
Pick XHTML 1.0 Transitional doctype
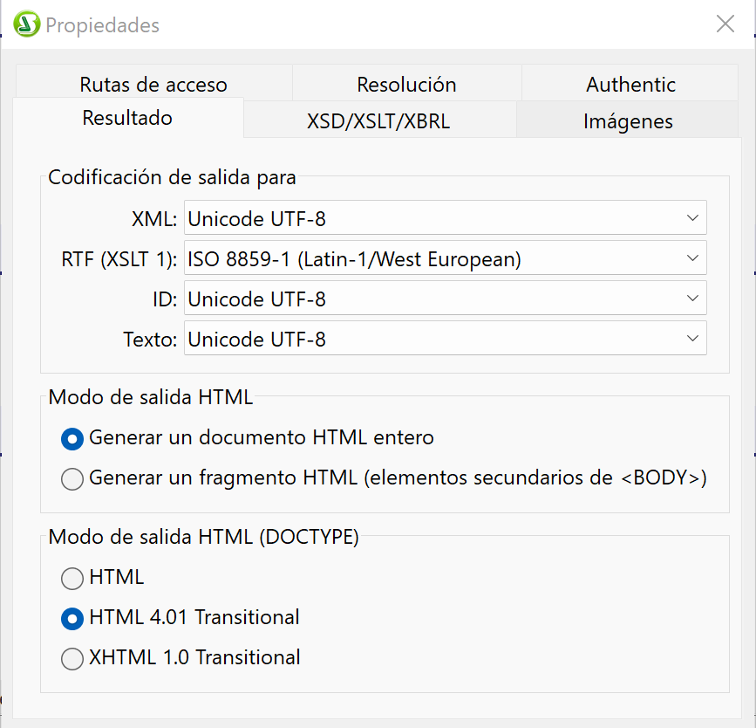click(72, 658)
